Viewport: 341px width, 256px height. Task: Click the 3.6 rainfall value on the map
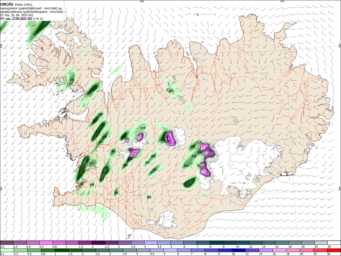[x=86, y=160]
